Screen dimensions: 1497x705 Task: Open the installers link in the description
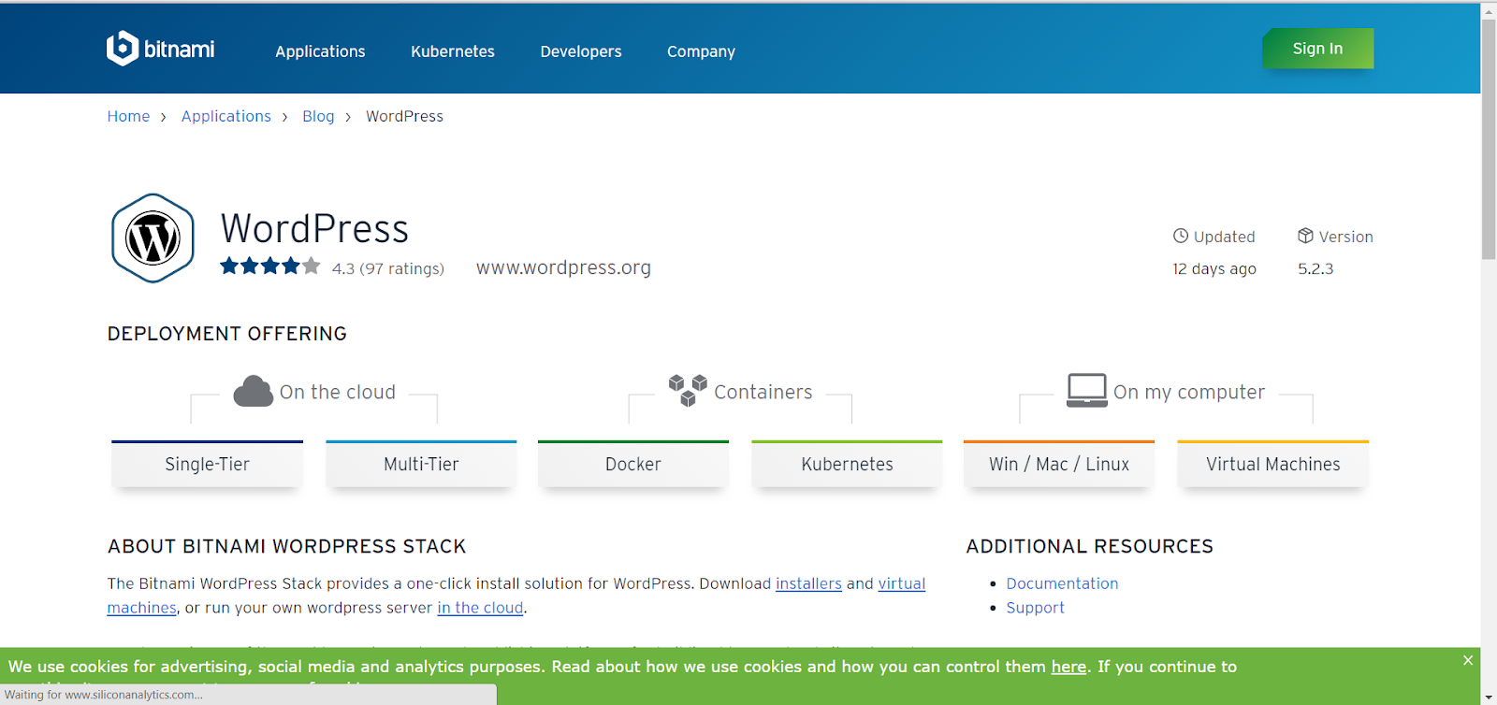click(x=808, y=583)
